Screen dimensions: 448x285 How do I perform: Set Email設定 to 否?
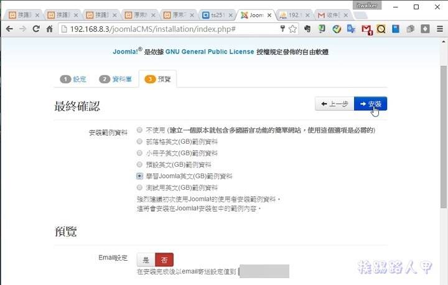(164, 260)
